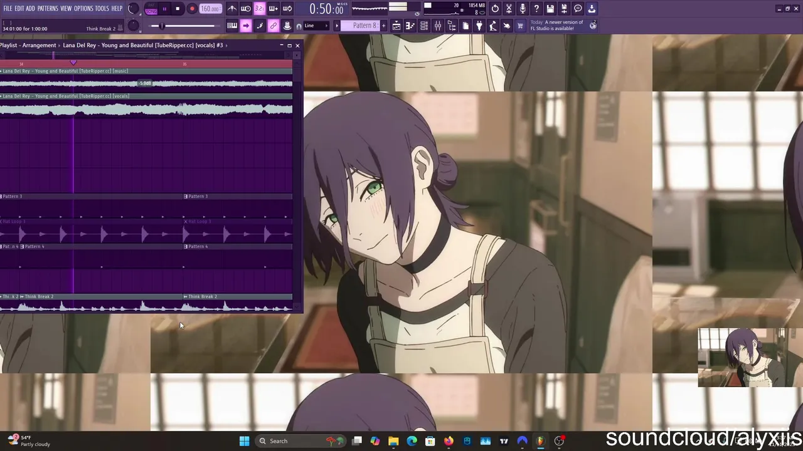Toggle loop recording icon

coord(287,9)
